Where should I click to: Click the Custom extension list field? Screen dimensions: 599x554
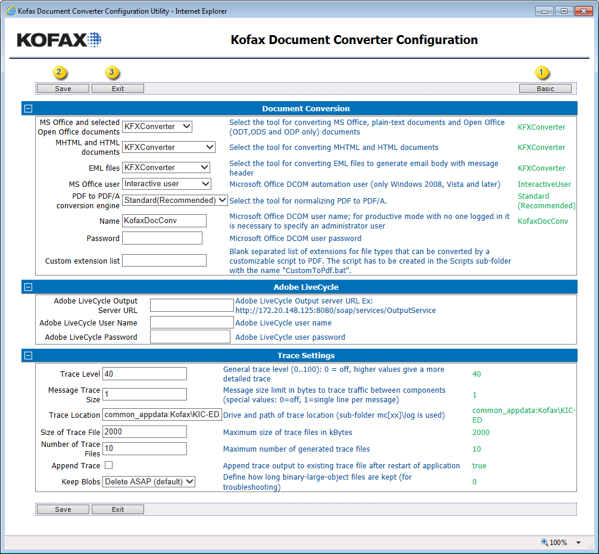coord(164,261)
